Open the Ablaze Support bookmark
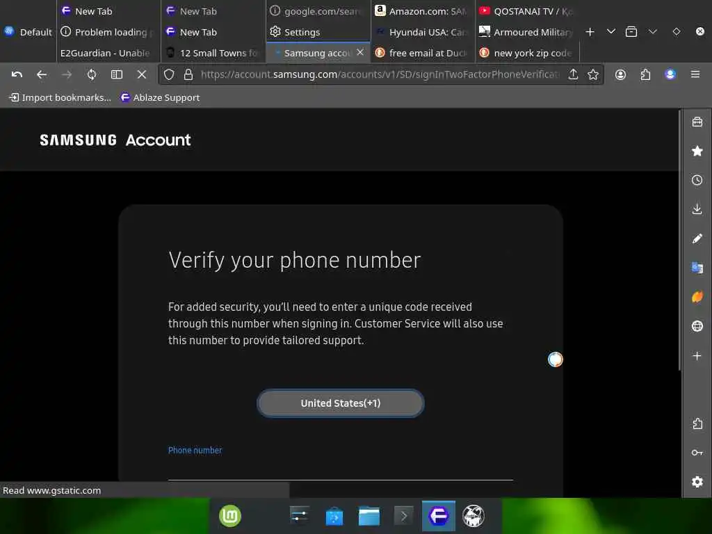This screenshot has height=534, width=712. coord(160,97)
